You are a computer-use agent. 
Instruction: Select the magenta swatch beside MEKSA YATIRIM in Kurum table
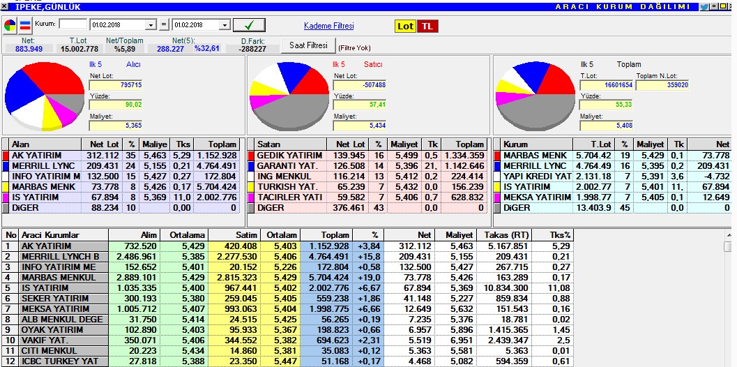point(497,197)
